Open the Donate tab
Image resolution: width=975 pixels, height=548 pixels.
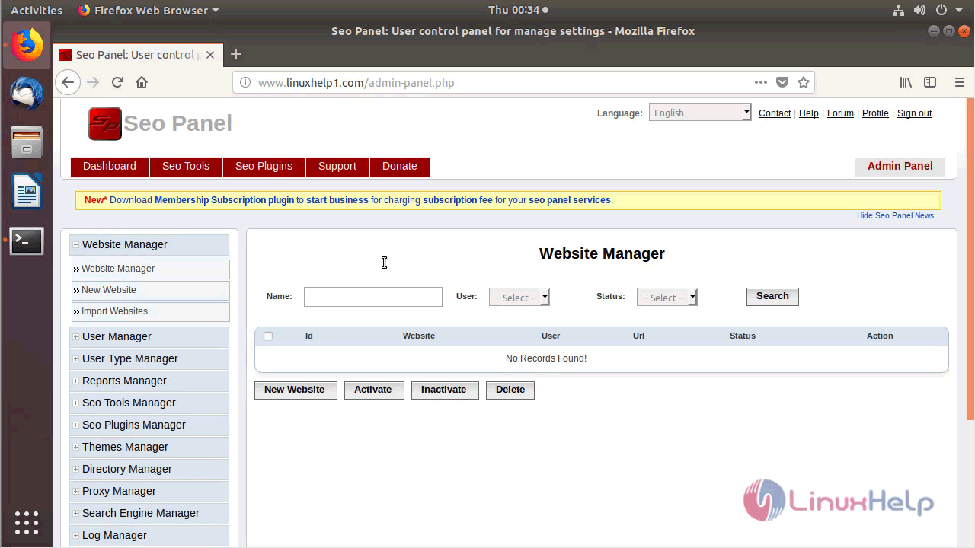[400, 167]
